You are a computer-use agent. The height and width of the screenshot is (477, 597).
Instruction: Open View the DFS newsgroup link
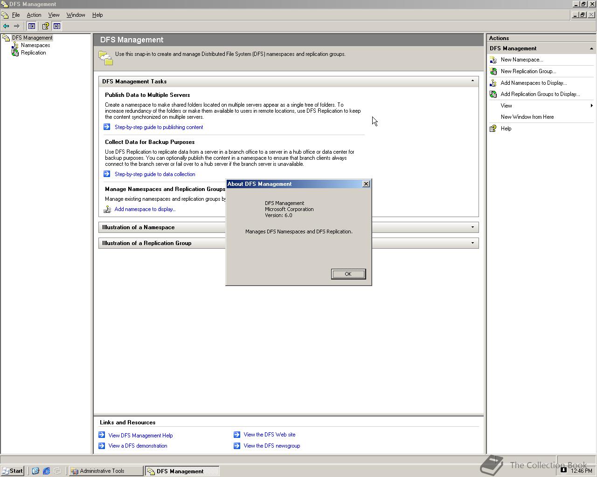271,446
